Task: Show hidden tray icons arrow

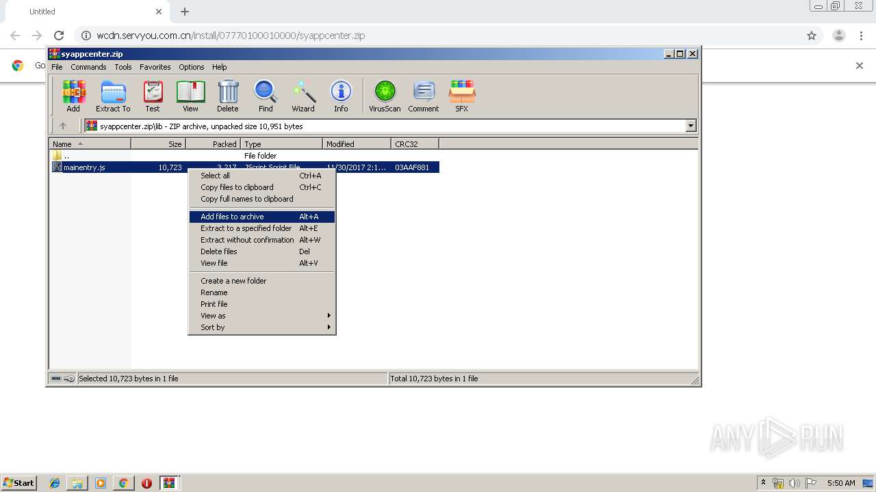Action: pos(763,482)
